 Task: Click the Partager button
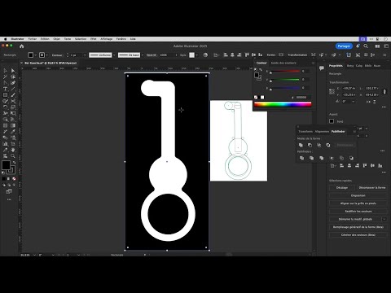coord(344,46)
